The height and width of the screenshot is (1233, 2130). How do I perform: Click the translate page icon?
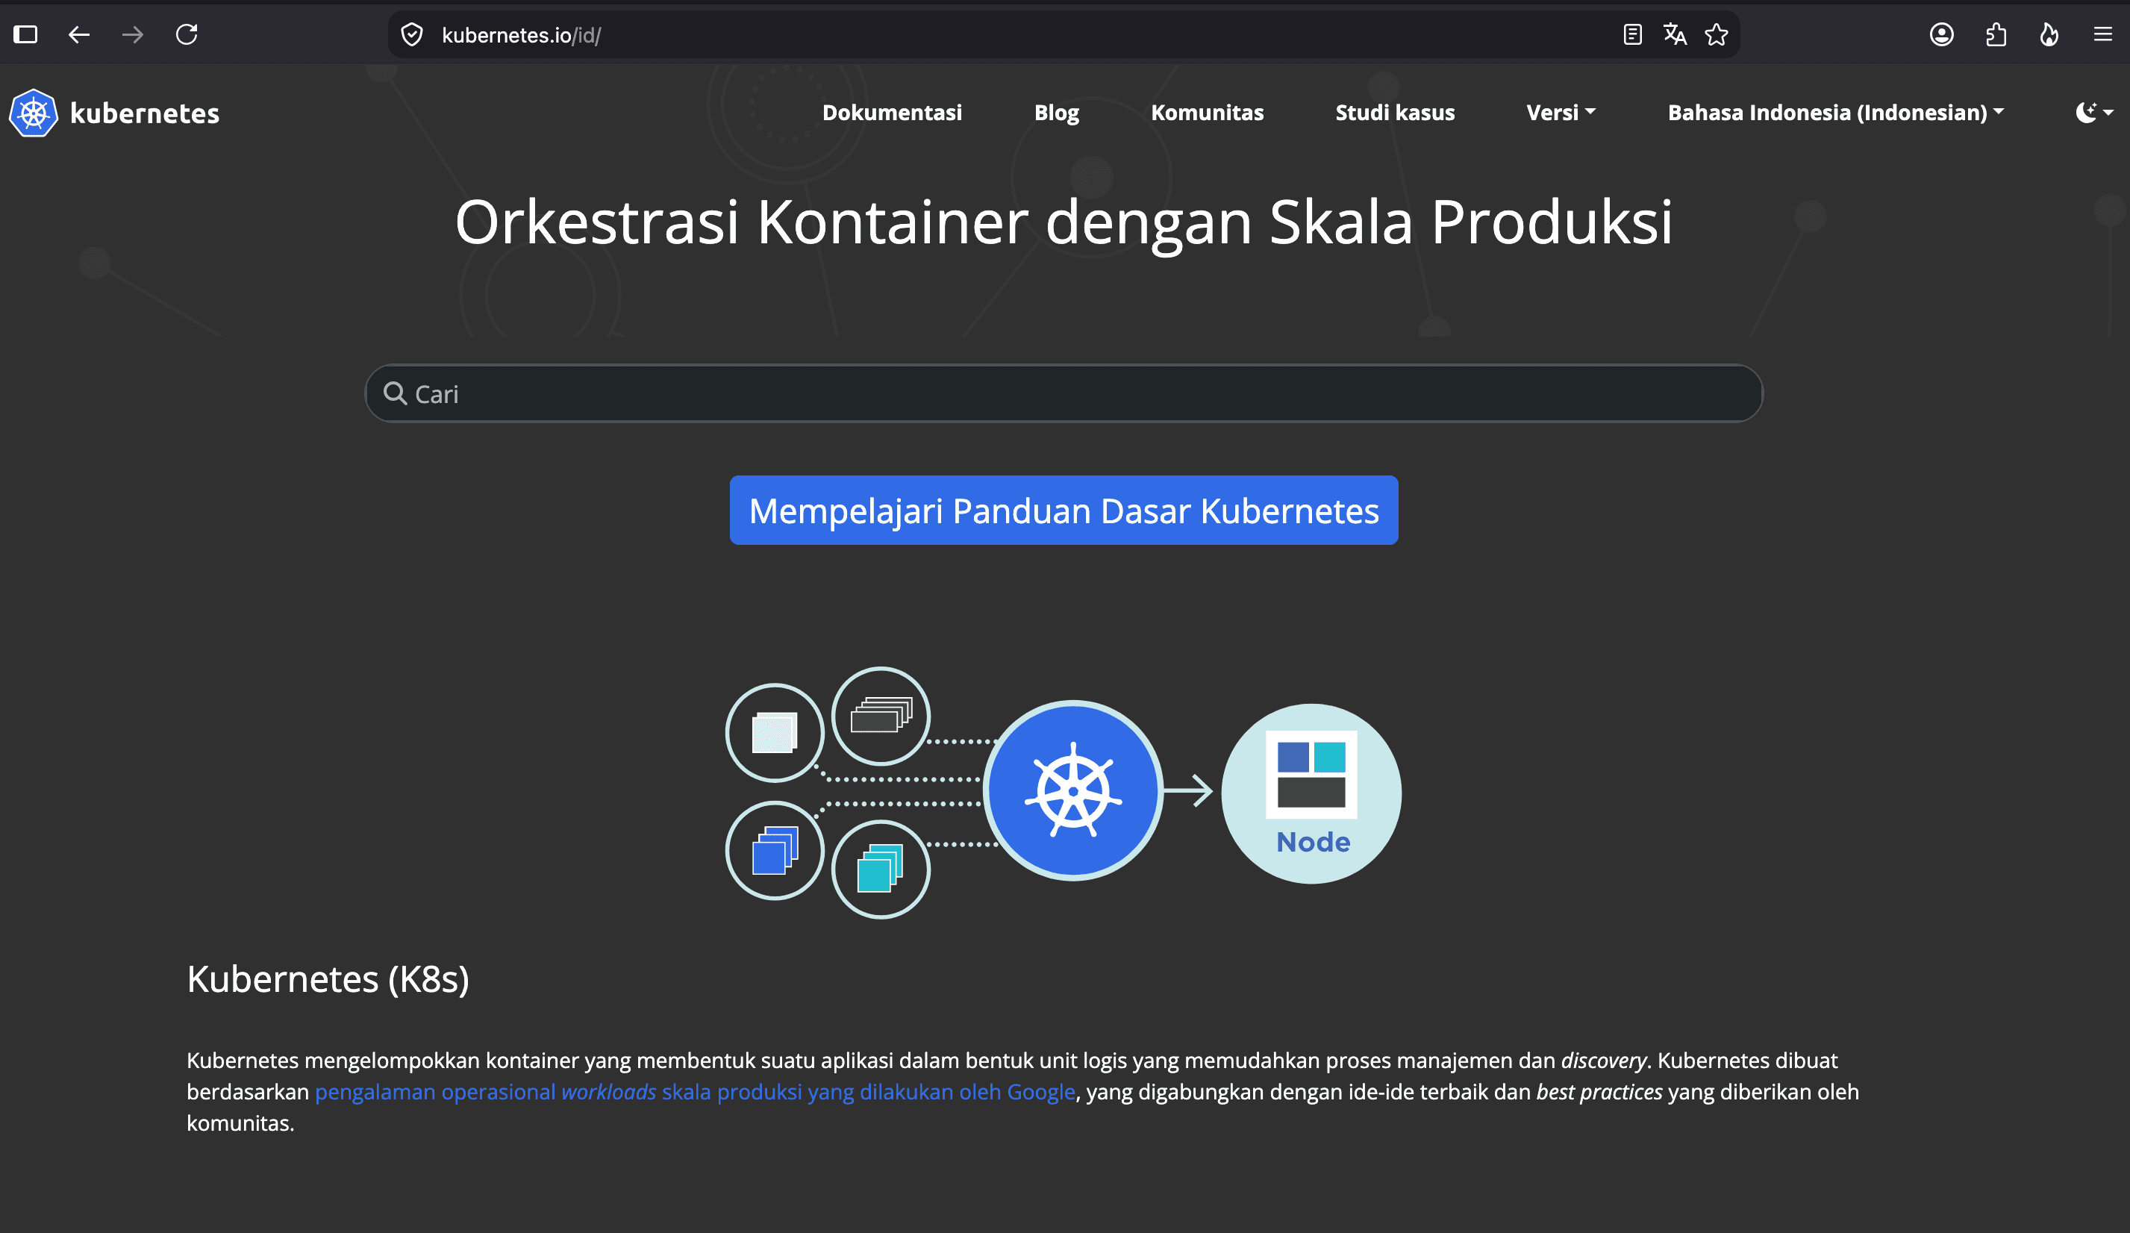point(1675,34)
